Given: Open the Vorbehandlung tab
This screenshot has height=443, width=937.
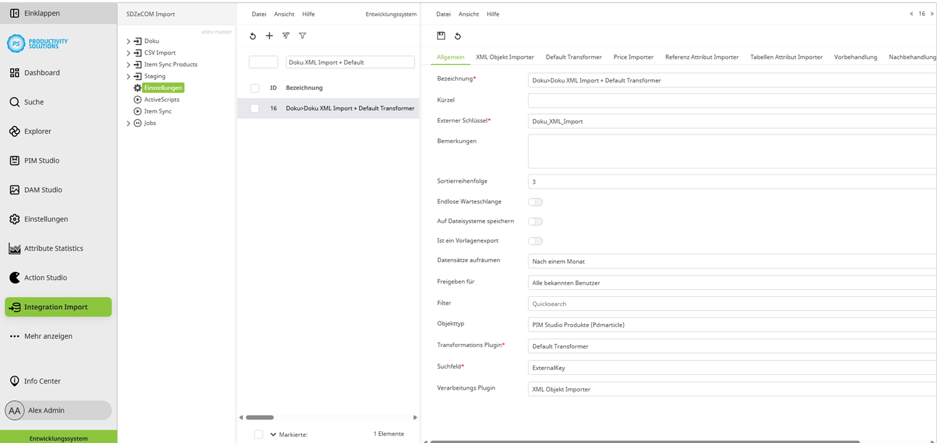Looking at the screenshot, I should (x=856, y=57).
